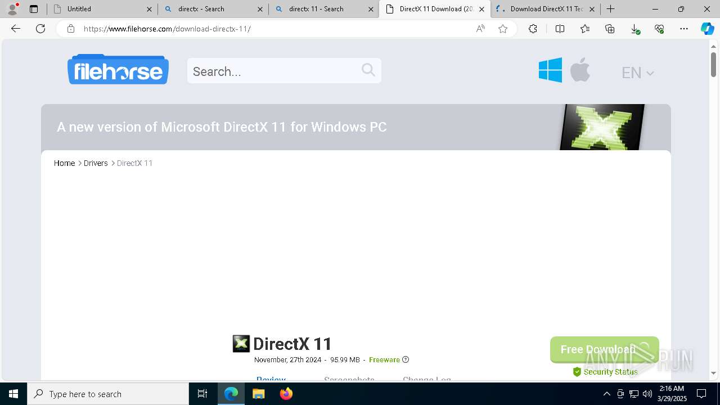Open the Copilot sidebar icon
720x405 pixels.
pyautogui.click(x=707, y=29)
